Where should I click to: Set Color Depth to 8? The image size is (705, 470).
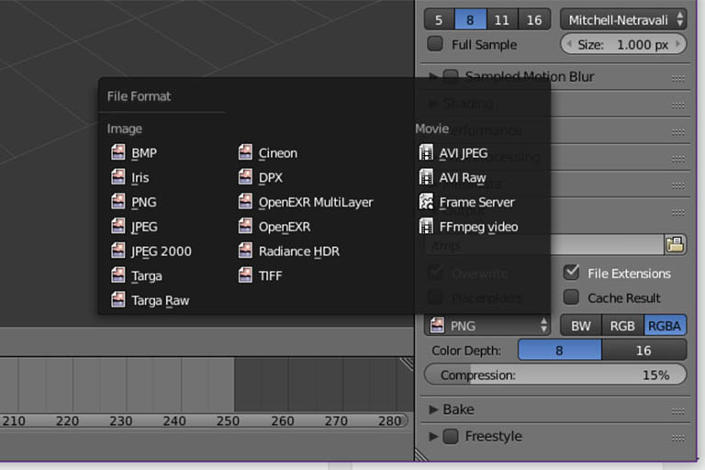560,350
